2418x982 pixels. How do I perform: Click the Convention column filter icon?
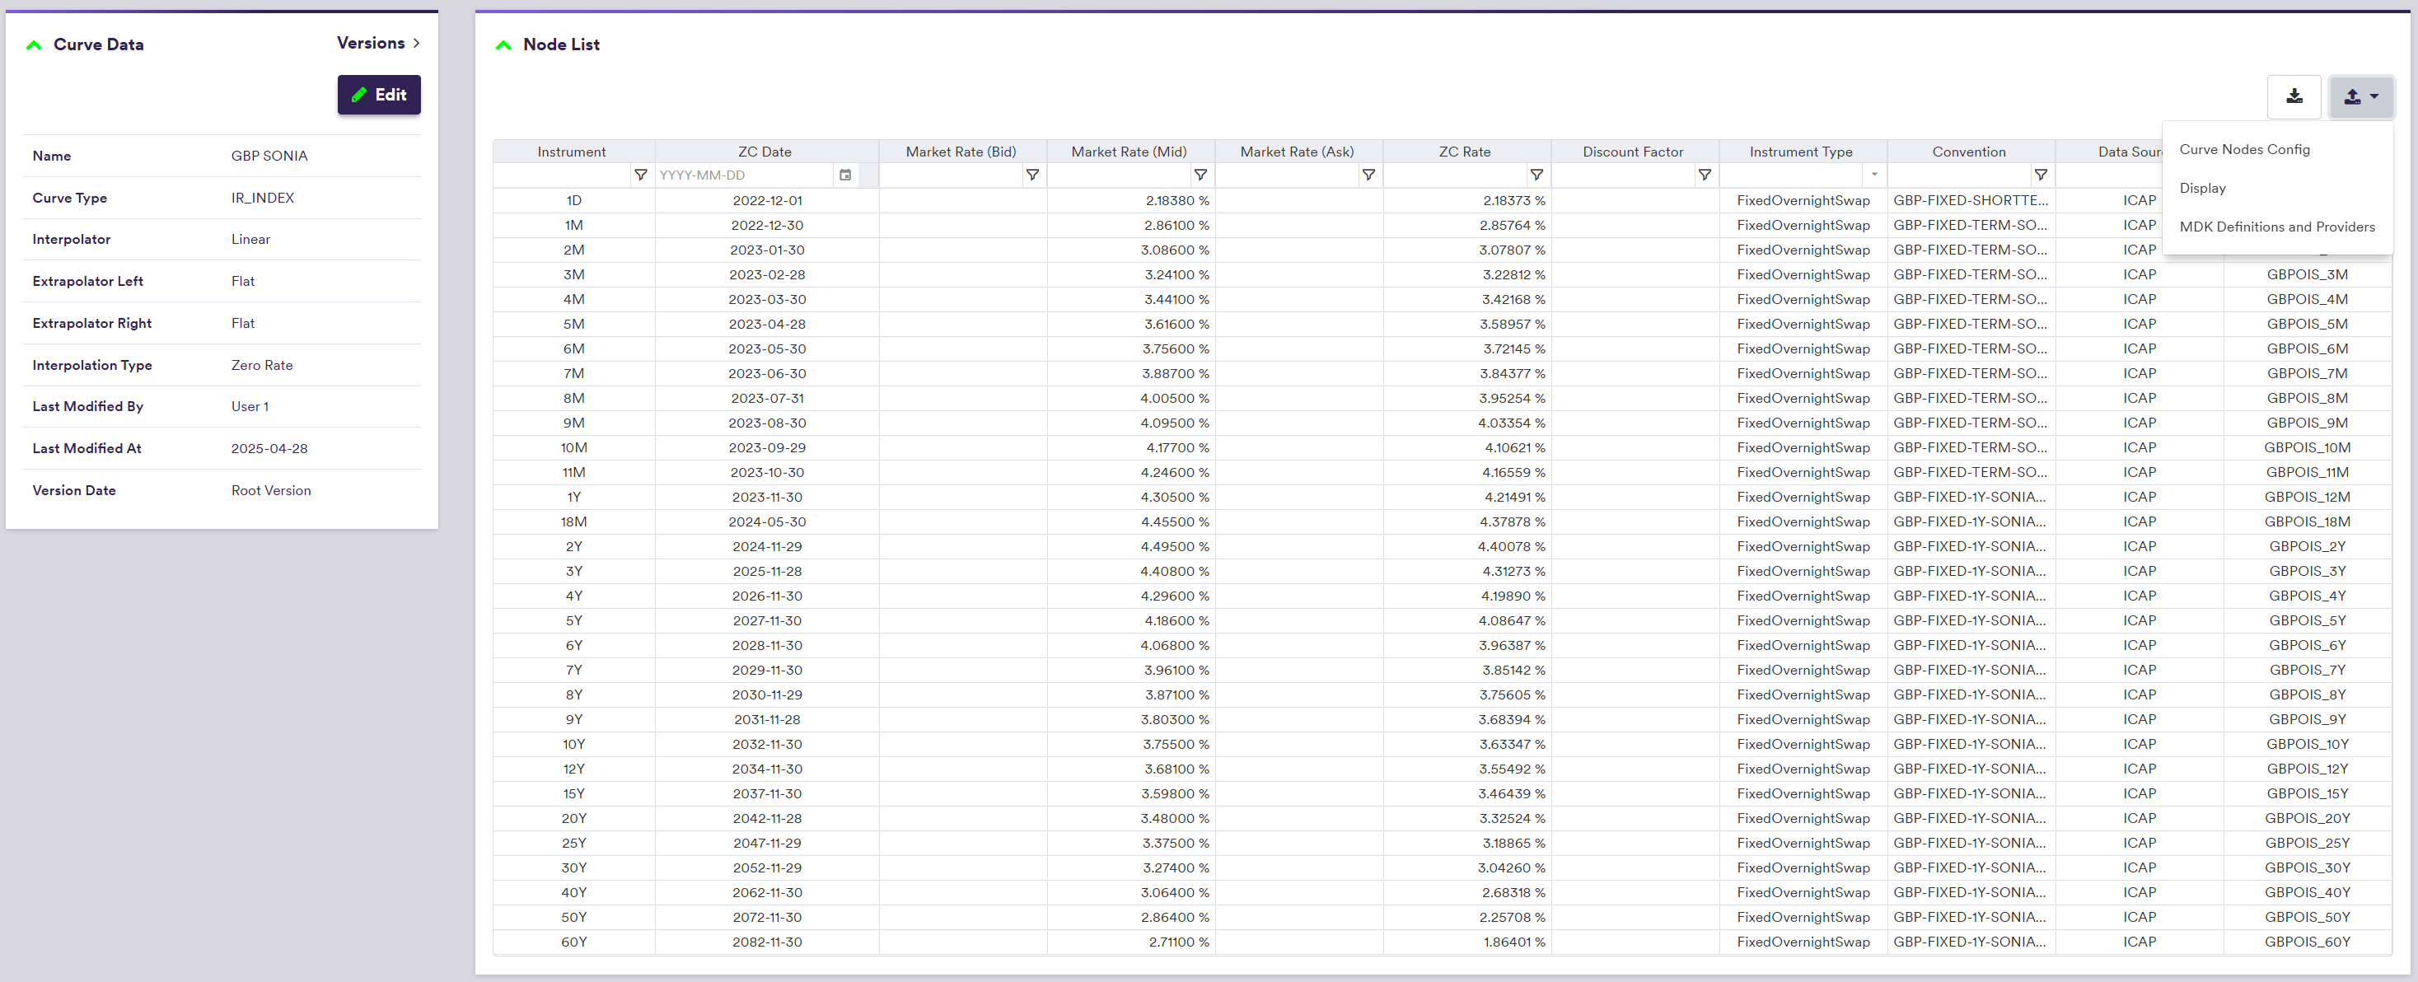click(x=2040, y=175)
